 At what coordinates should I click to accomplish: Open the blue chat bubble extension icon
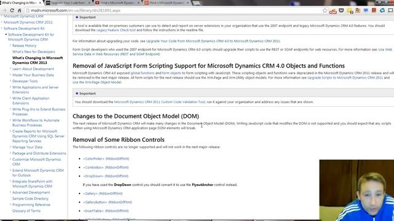tap(366, 10)
